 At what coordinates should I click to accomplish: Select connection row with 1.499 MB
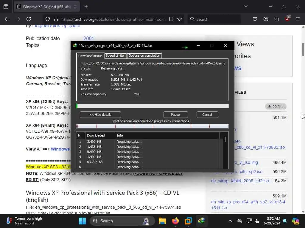tap(148, 157)
